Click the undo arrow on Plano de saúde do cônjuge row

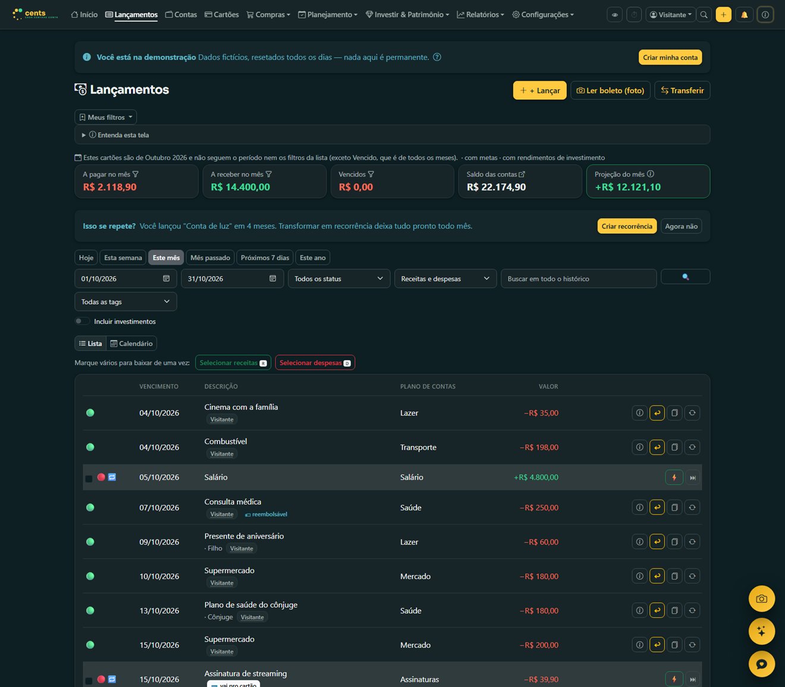coord(657,610)
